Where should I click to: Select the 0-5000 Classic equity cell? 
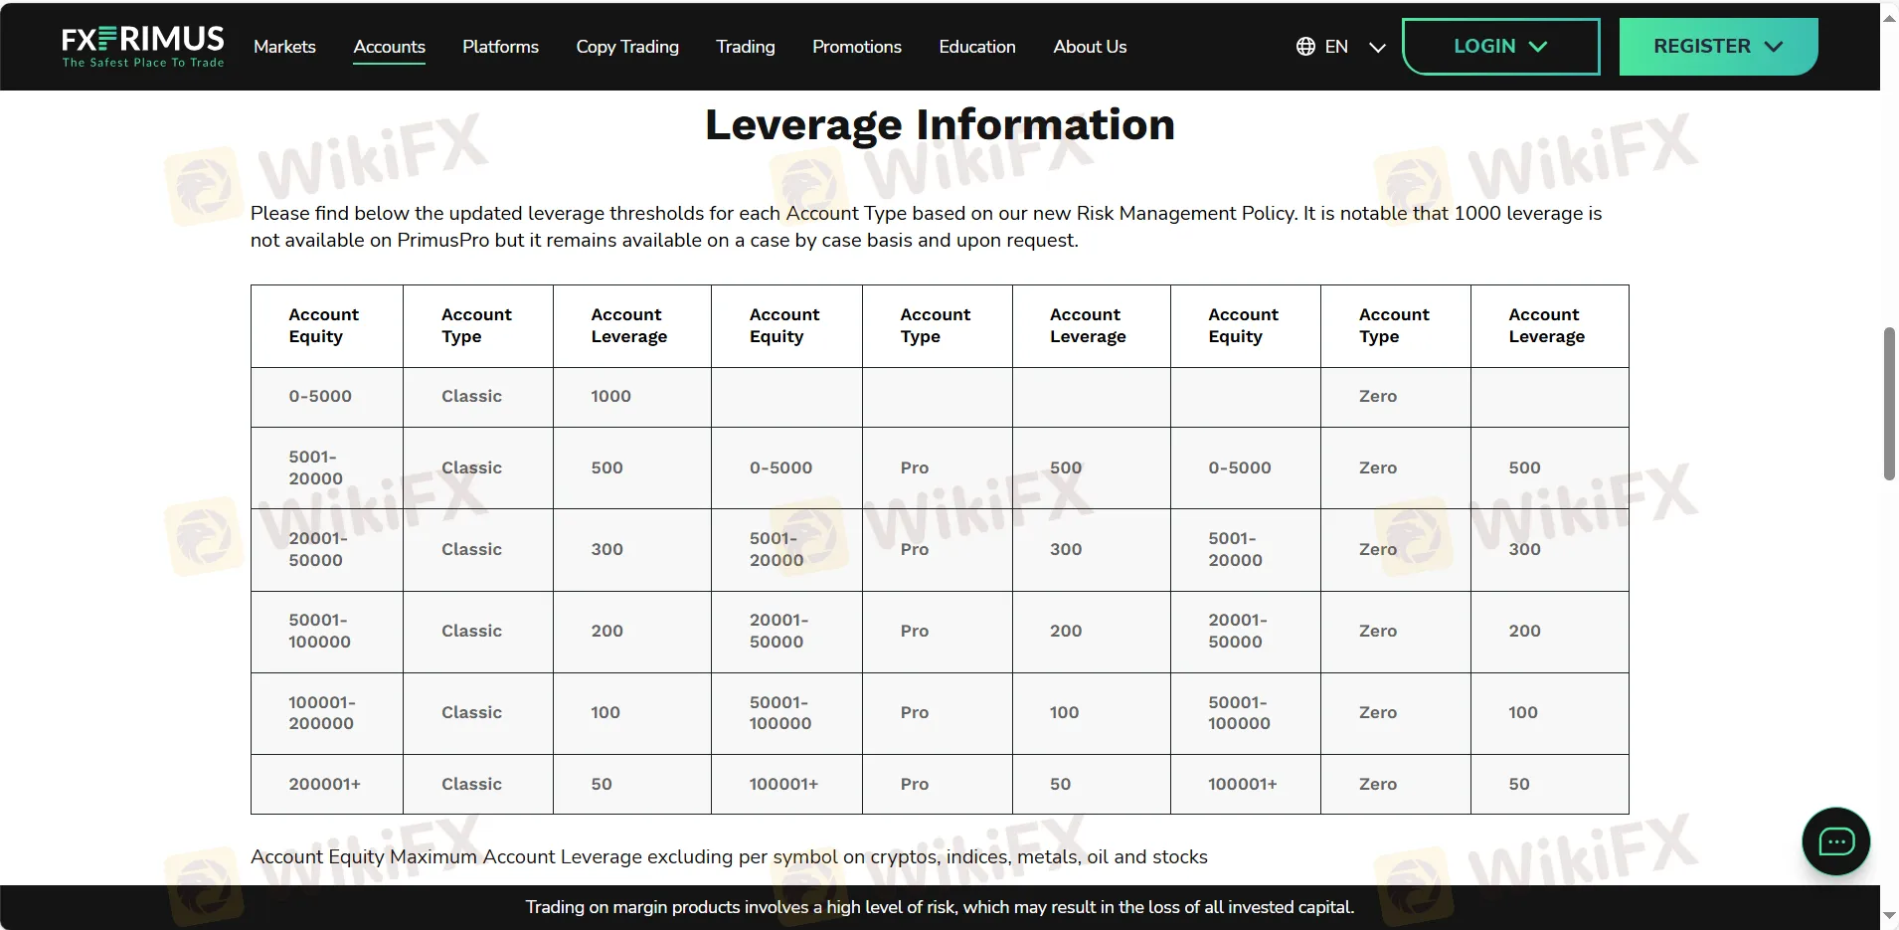pyautogui.click(x=327, y=397)
